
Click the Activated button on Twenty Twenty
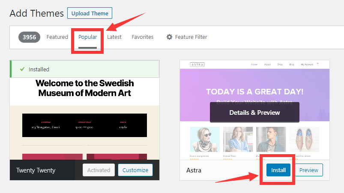tap(99, 170)
